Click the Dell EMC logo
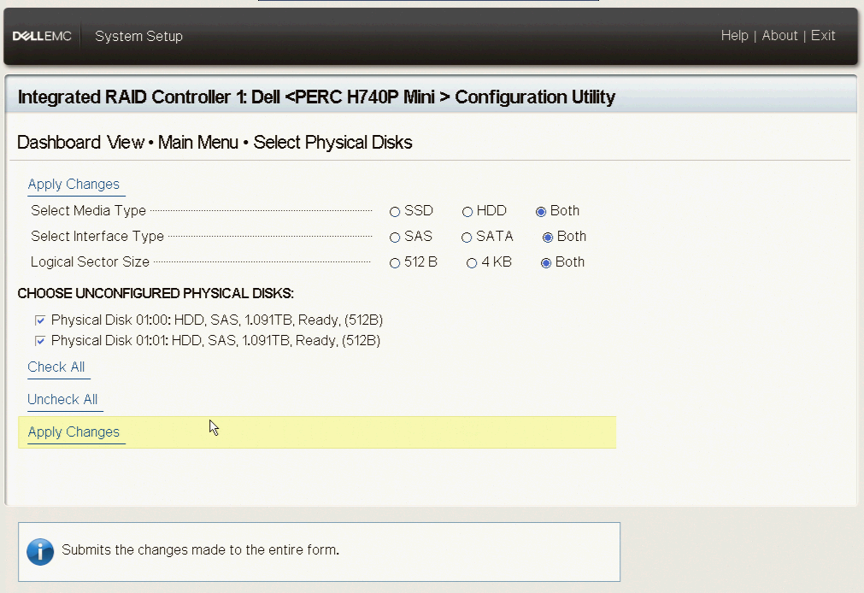The width and height of the screenshot is (864, 593). point(42,36)
